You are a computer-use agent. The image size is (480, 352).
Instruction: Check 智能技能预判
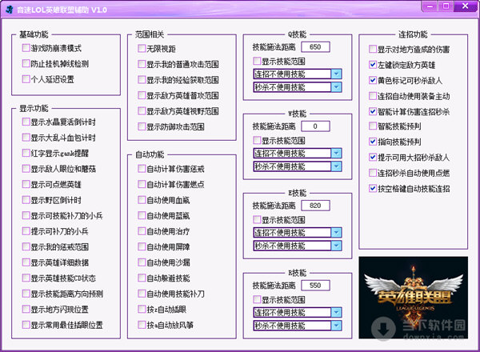373,126
